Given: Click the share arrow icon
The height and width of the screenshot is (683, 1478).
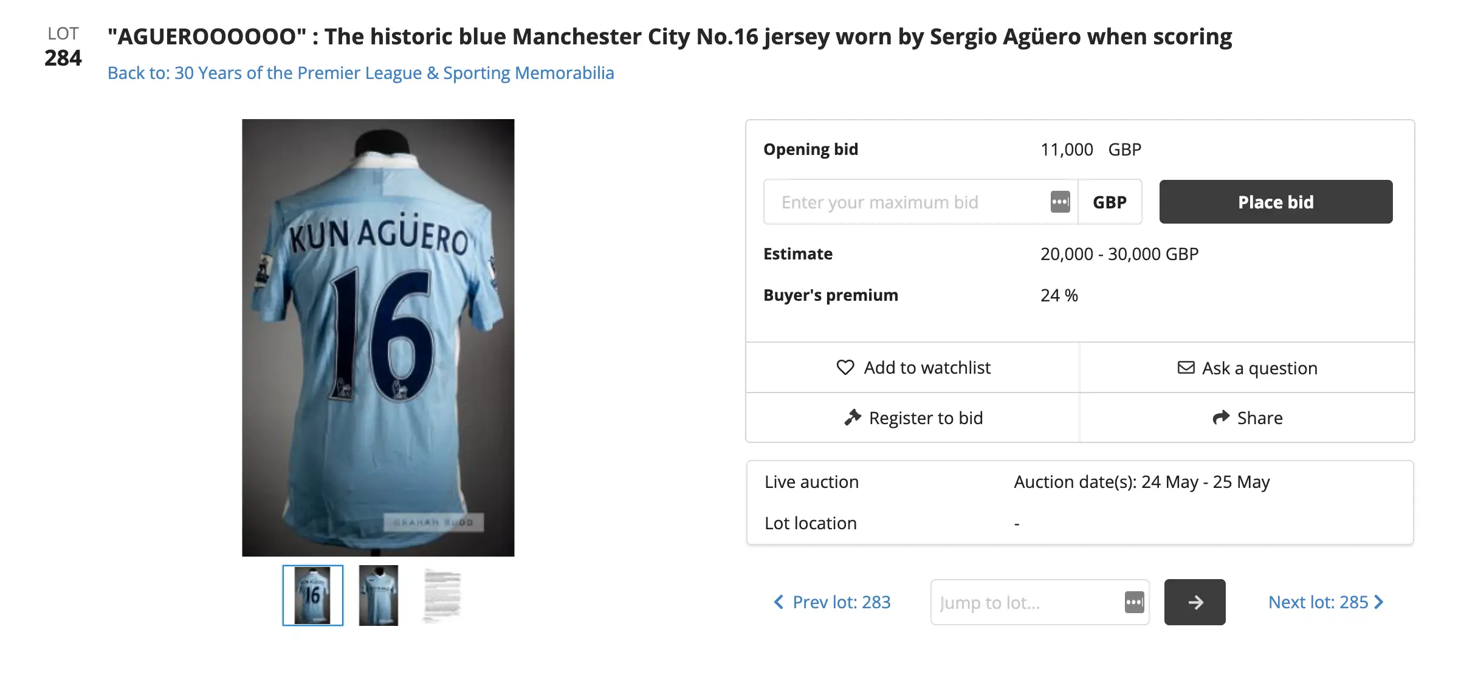Looking at the screenshot, I should click(x=1220, y=417).
